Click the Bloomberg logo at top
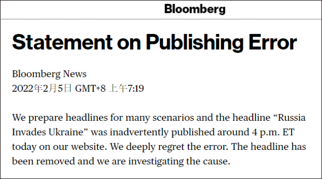The height and width of the screenshot is (179, 322). [x=195, y=9]
